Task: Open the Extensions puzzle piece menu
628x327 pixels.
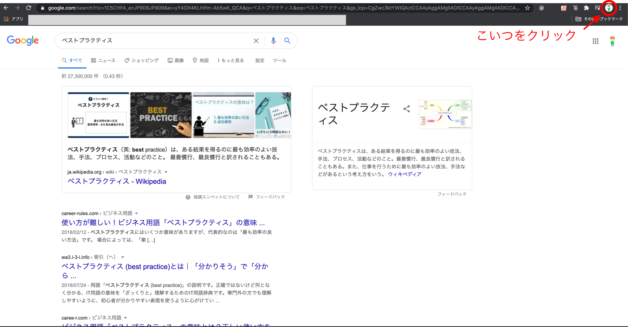Action: [x=586, y=8]
